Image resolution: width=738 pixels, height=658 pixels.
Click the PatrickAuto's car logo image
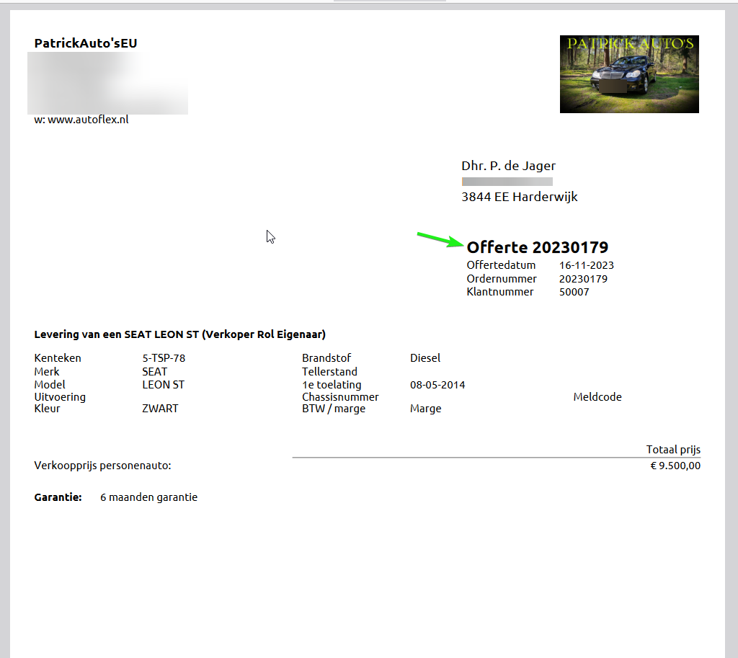pos(629,74)
